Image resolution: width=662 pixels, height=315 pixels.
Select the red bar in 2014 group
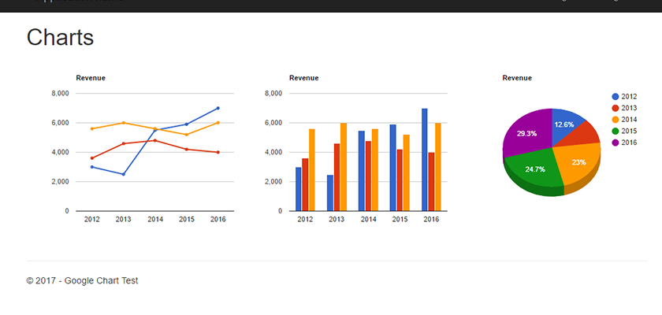[x=368, y=176]
